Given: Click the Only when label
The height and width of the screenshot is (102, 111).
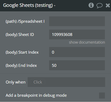Looking at the screenshot, I should pos(16,82).
